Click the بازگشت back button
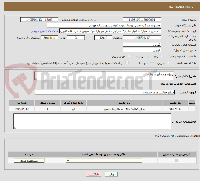The image size is (200, 181). point(94,174)
